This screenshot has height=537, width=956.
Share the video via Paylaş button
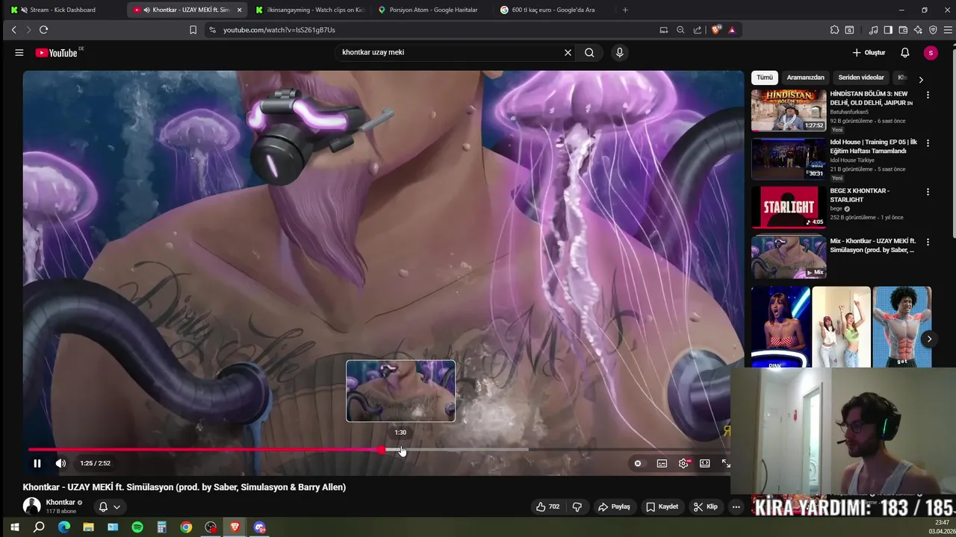point(614,506)
